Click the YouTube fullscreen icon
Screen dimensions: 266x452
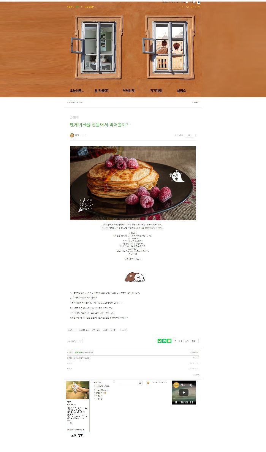click(192, 402)
